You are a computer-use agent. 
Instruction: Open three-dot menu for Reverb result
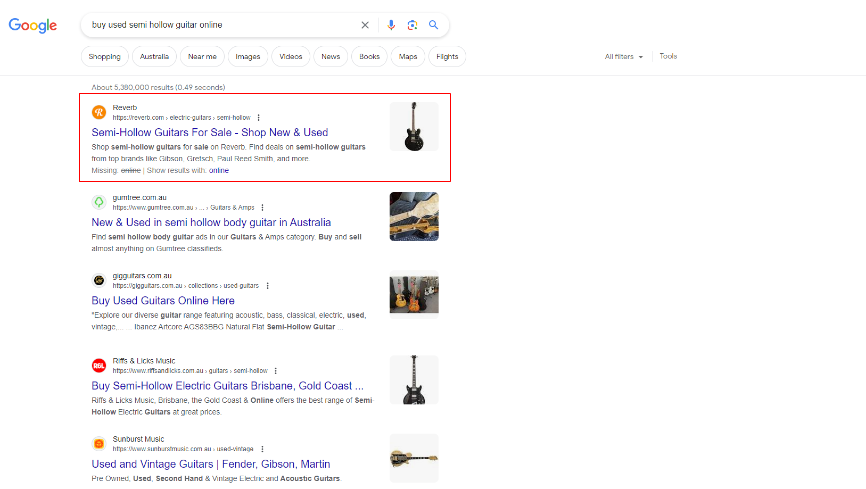(259, 118)
